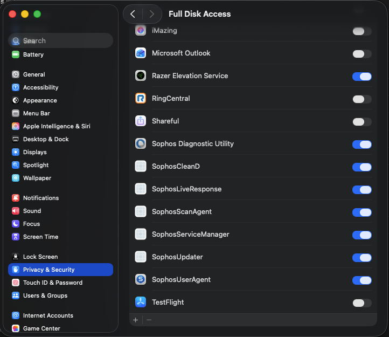Disable the Razer Elevation Service toggle
The width and height of the screenshot is (389, 337).
[362, 77]
